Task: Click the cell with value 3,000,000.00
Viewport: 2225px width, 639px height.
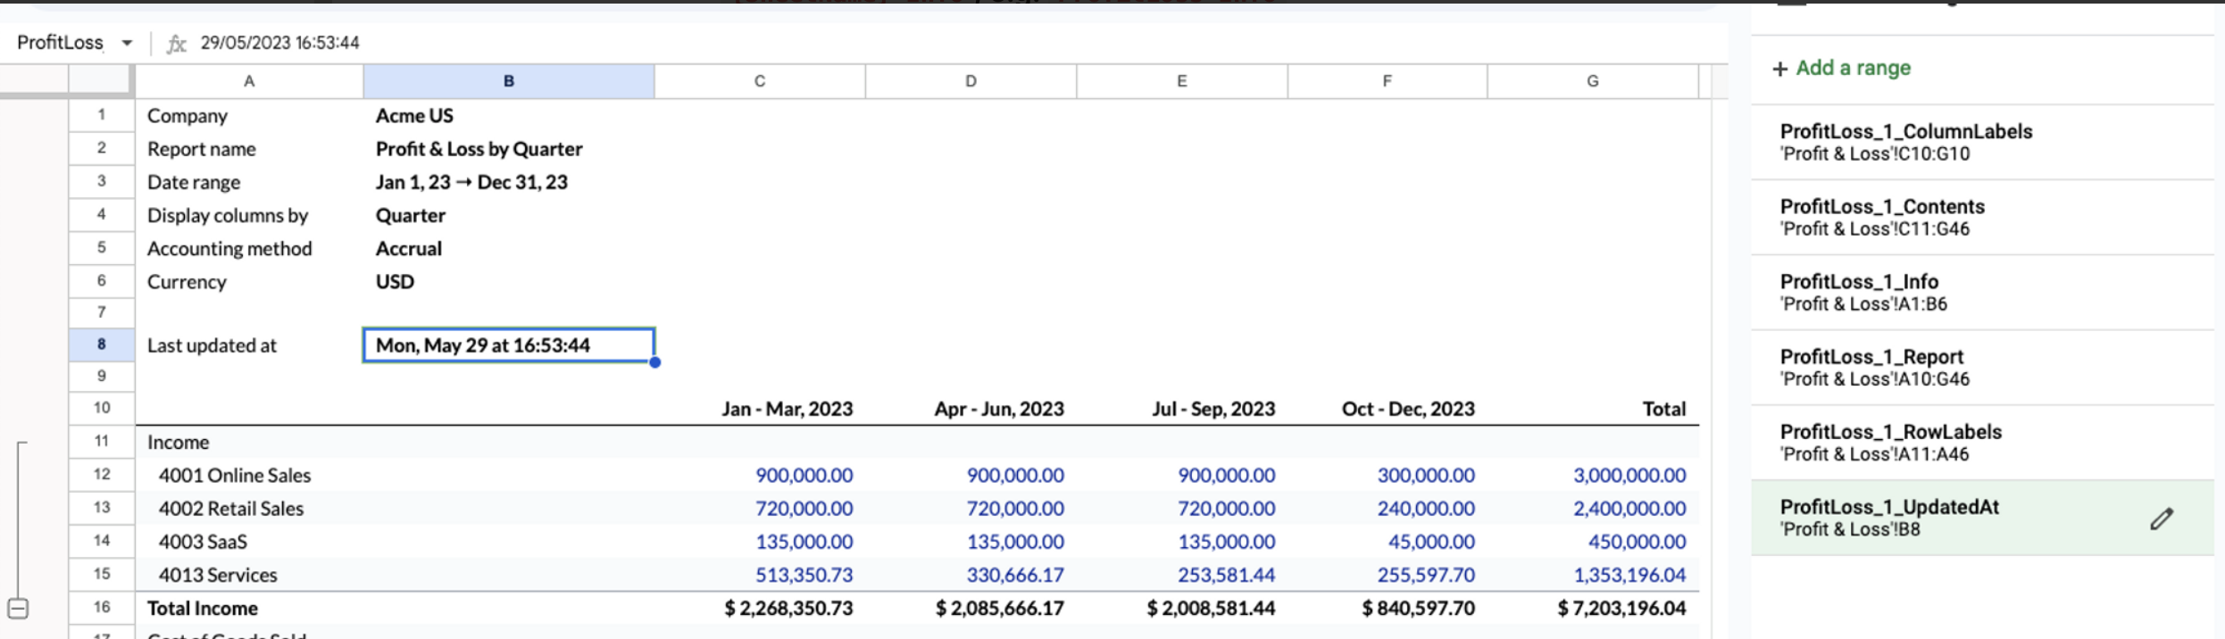Action: click(1593, 475)
